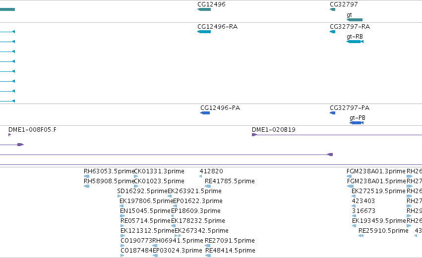This screenshot has height=258, width=422.
Task: Click the FGM238A01.5prime EST label
Action: [376, 181]
